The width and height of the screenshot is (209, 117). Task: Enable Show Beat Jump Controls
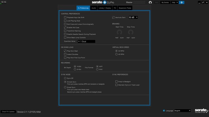point(65,38)
